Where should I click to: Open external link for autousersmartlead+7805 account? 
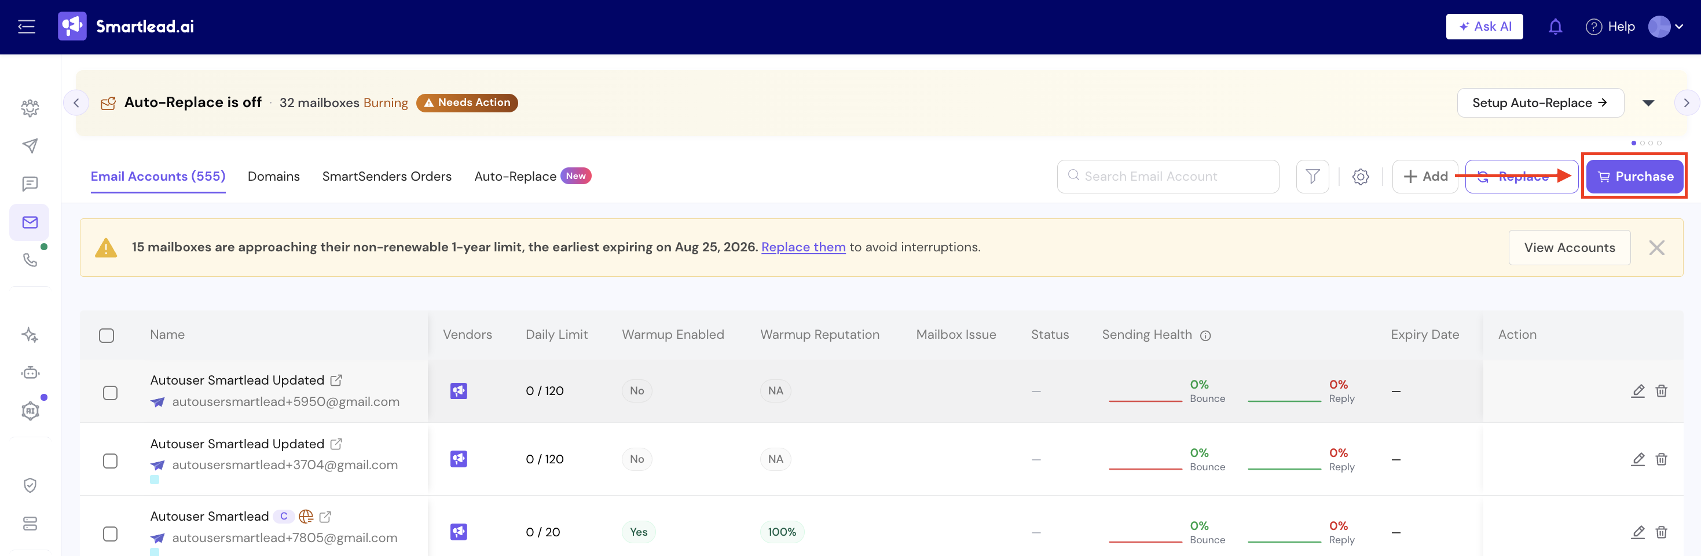point(325,517)
